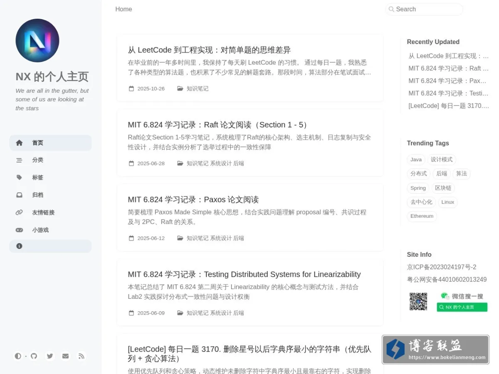Click folder icon in LeetCode 到工程实现 post
This screenshot has height=374, width=499.
pyautogui.click(x=180, y=89)
